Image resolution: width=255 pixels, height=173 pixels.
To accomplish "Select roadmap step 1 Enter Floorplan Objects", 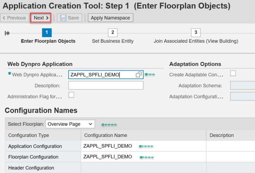I will 47,33.
